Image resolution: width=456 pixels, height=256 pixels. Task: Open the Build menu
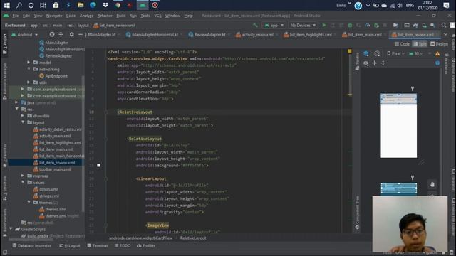tap(121, 16)
